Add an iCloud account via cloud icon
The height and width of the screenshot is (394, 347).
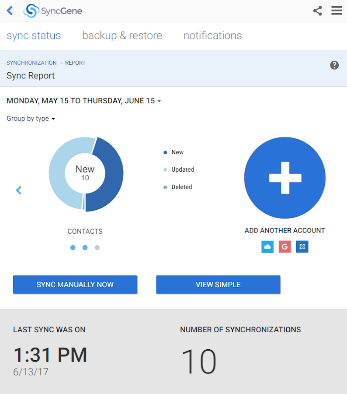(x=267, y=247)
